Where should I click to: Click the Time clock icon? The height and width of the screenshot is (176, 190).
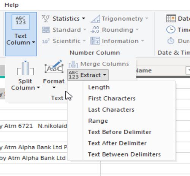171,30
